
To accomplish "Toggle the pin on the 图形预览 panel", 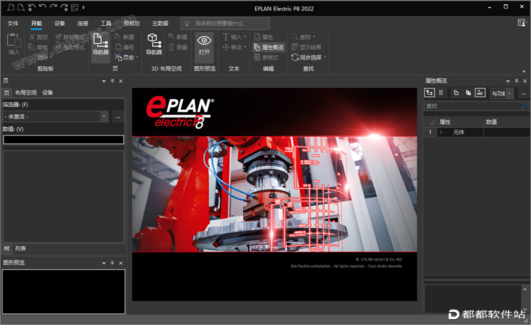I will tap(113, 263).
